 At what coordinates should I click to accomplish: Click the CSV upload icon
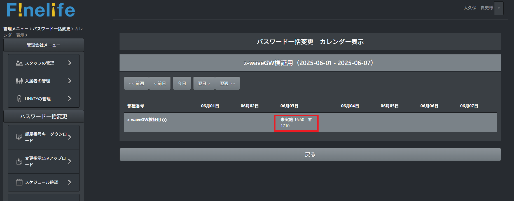click(x=19, y=161)
